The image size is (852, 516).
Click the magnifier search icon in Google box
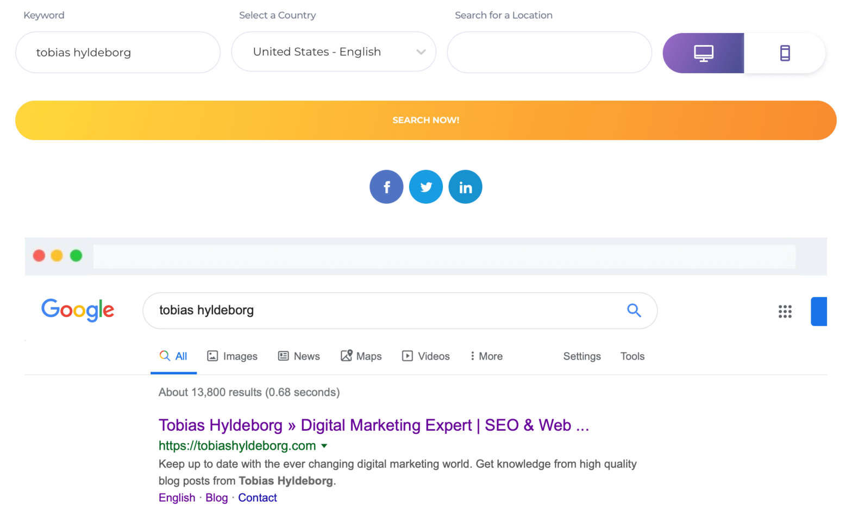pyautogui.click(x=634, y=310)
